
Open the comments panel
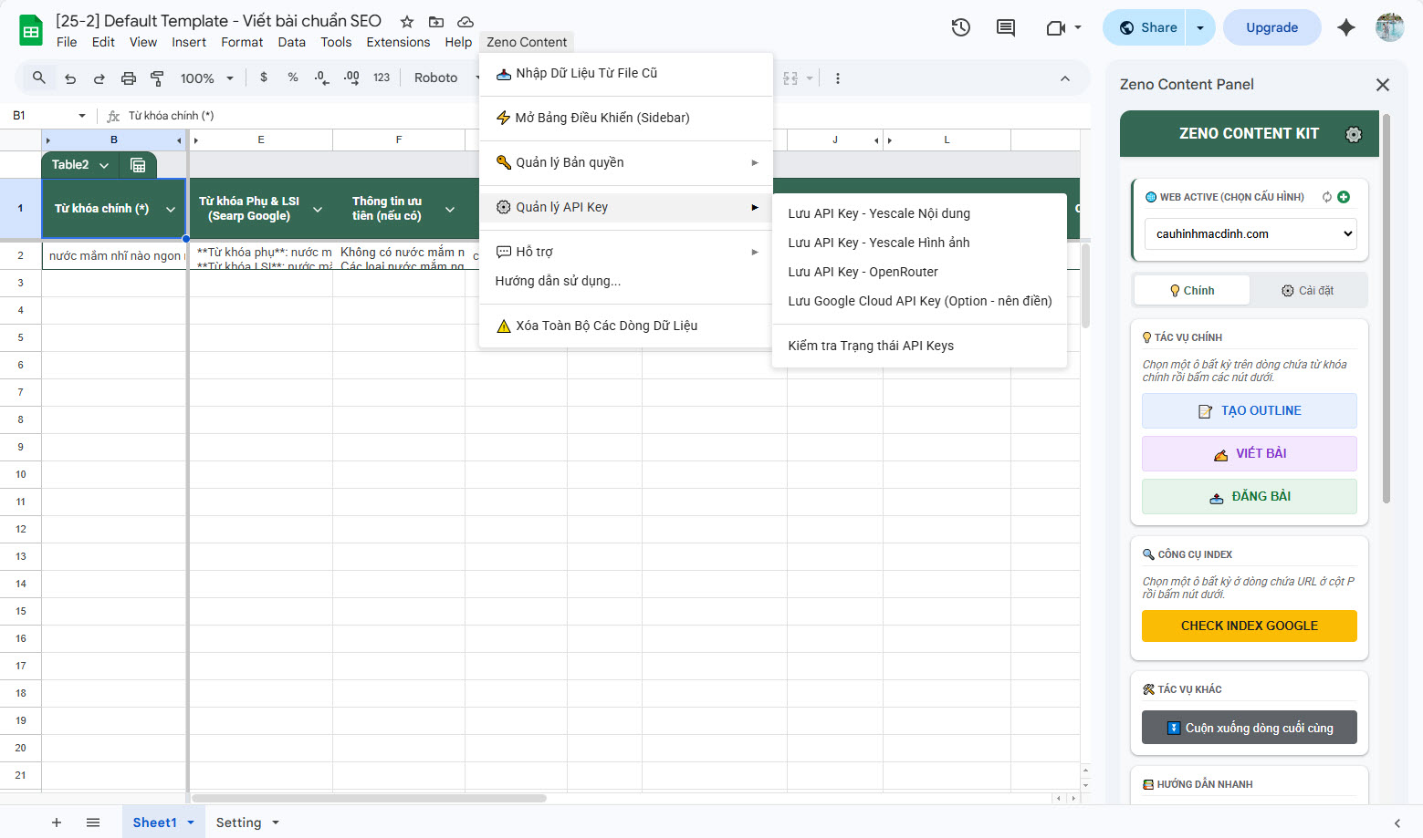point(1005,27)
